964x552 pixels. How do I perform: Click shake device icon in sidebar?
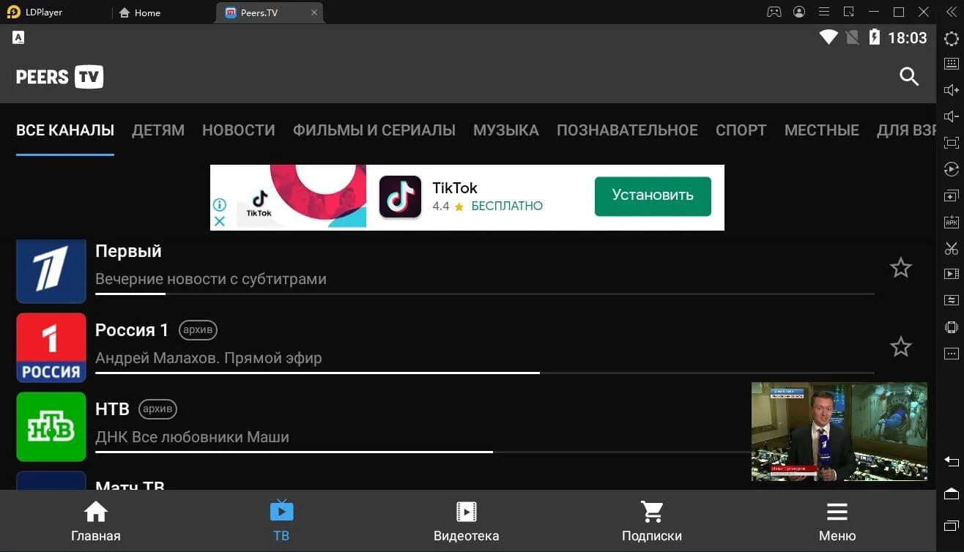click(951, 327)
